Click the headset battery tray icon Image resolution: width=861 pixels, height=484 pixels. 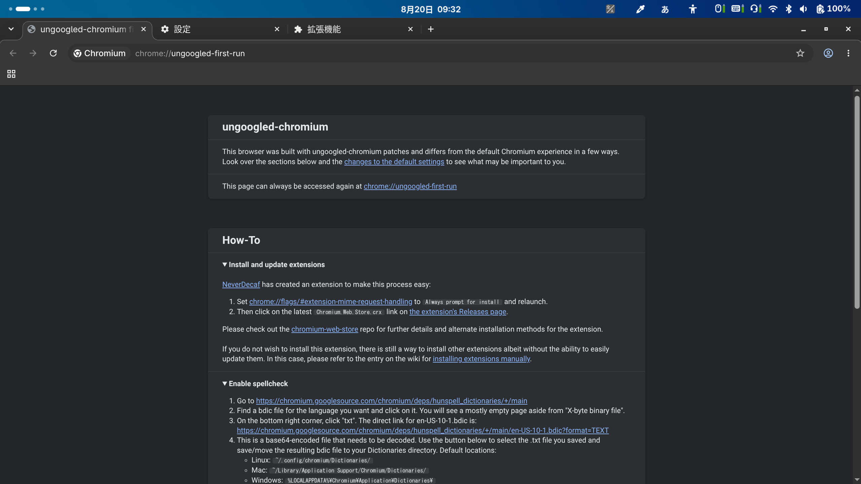coord(756,9)
